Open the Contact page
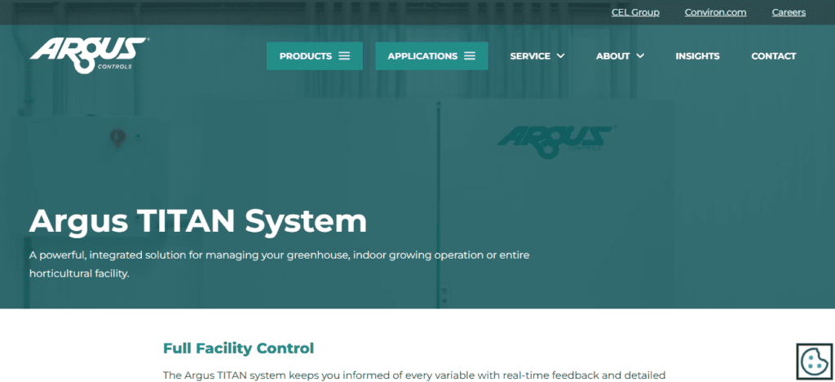Screen dimensions: 835x382 (773, 56)
